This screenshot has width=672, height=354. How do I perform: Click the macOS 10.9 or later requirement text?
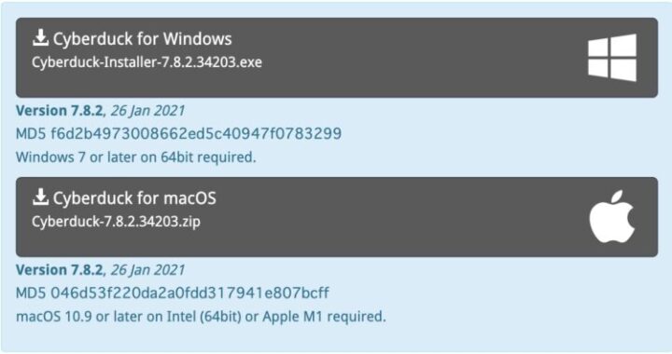click(201, 317)
